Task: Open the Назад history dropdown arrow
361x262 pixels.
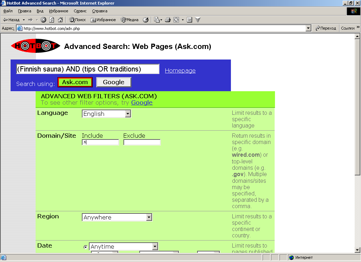Action: point(24,20)
